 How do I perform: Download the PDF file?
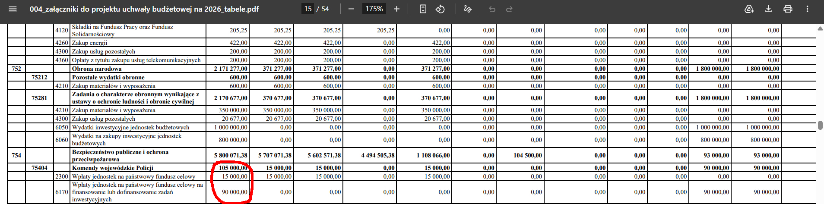point(768,9)
